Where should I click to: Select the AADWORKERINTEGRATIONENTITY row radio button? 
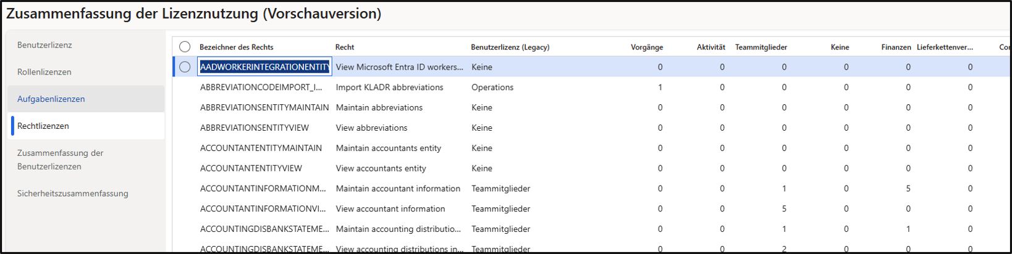(185, 67)
